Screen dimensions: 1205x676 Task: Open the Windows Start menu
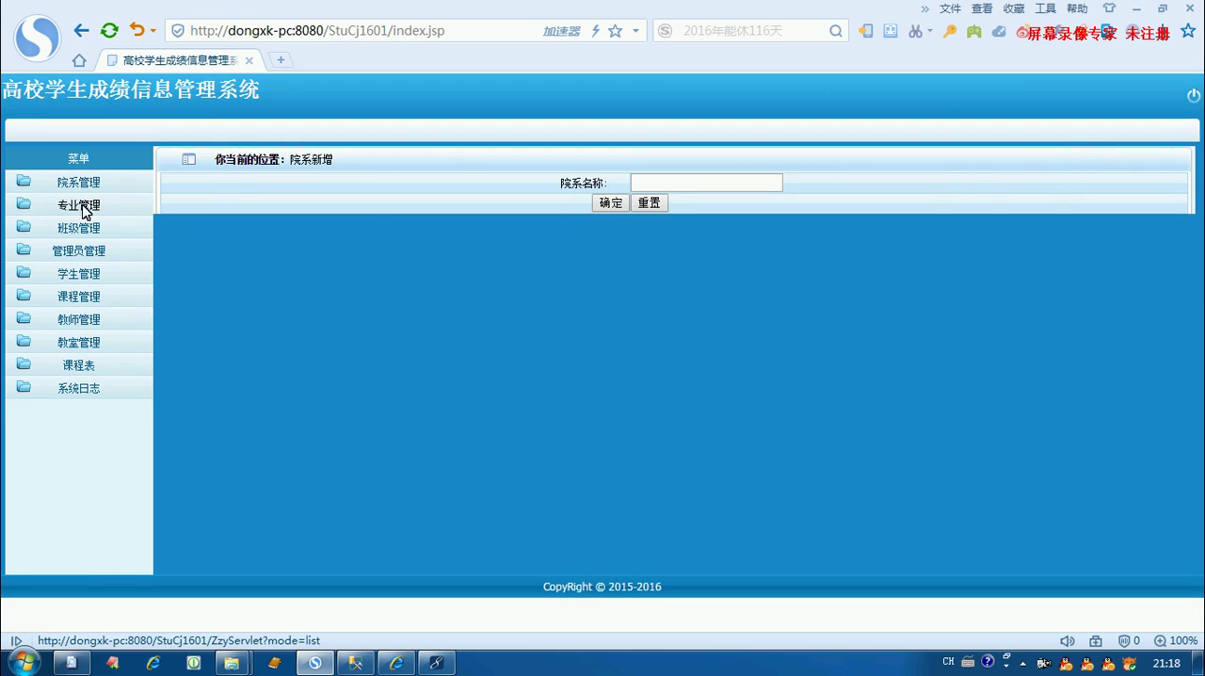tap(24, 663)
